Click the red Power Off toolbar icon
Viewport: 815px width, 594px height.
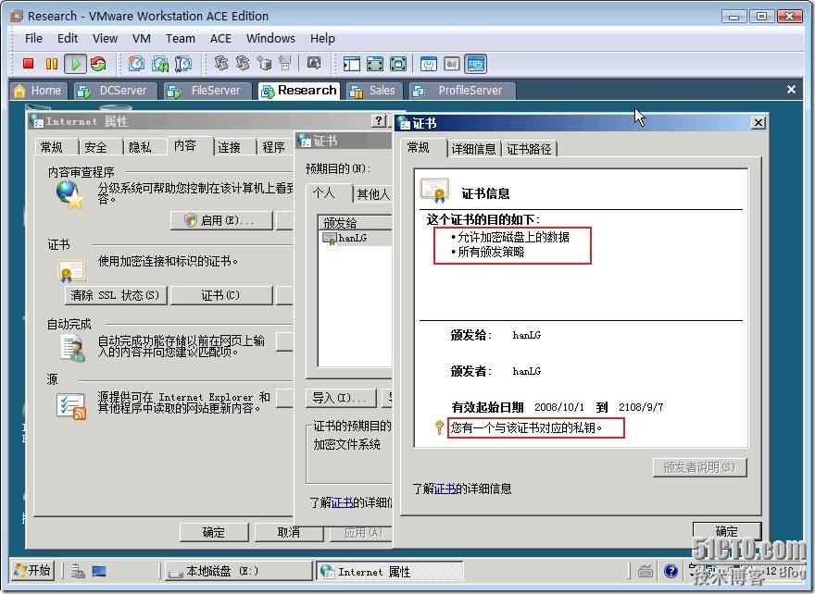[28, 64]
